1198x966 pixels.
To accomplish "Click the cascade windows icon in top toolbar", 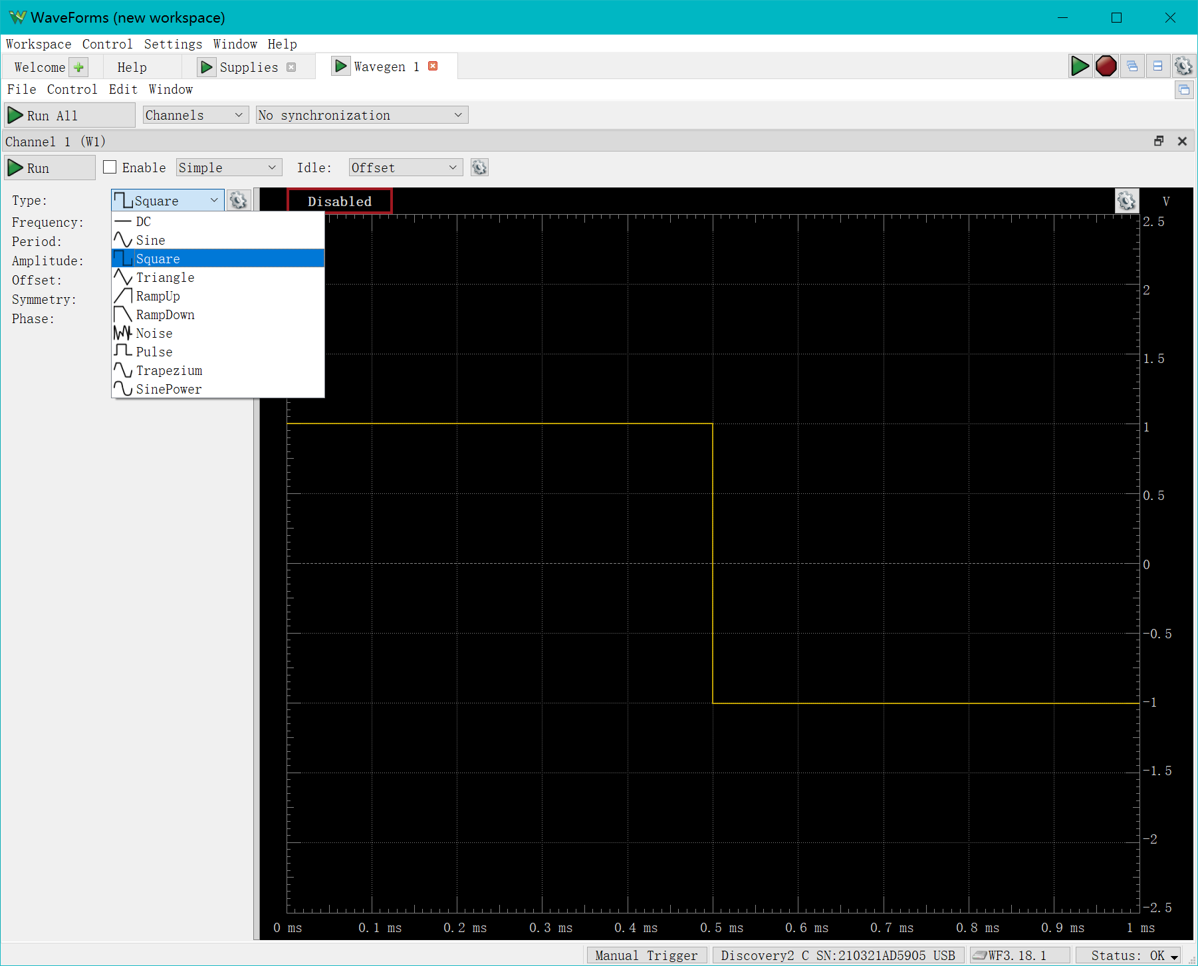I will (1132, 66).
